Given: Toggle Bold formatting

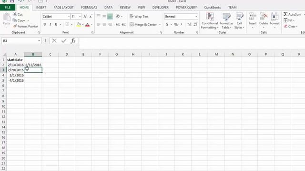Looking at the screenshot, I should (x=44, y=24).
